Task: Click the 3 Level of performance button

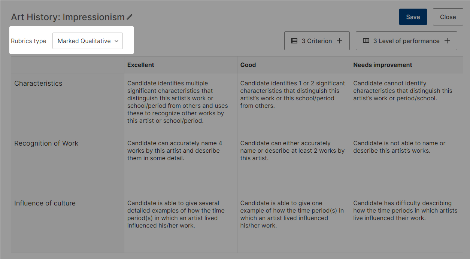Action: pyautogui.click(x=406, y=41)
